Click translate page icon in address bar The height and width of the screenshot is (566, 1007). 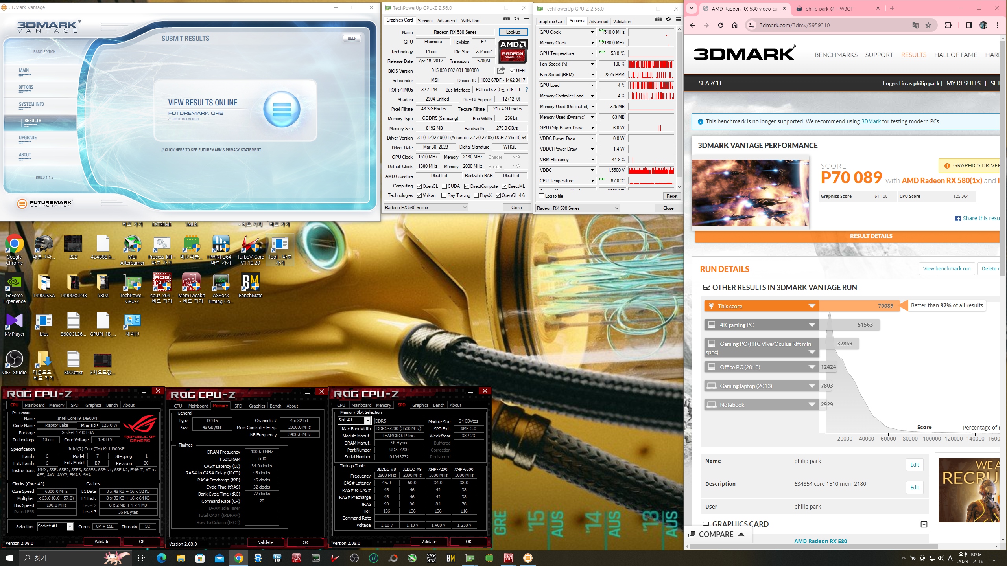click(x=915, y=25)
